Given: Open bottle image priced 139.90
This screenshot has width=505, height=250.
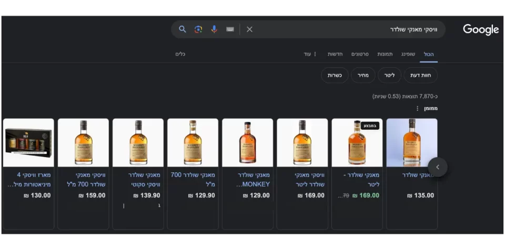Looking at the screenshot, I should coord(138,142).
